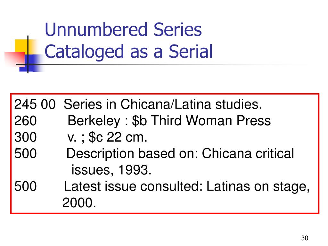Screen dimensions: 328x246
Task: Click the horizontal divider line under title
Action: [159, 64]
